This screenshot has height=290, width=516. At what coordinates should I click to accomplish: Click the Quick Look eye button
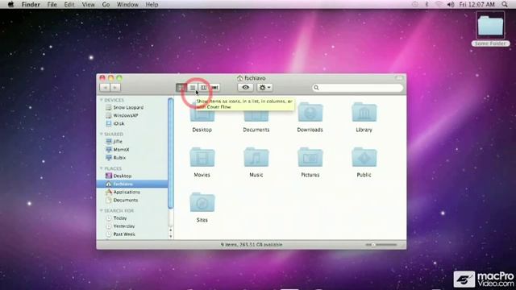coord(245,88)
